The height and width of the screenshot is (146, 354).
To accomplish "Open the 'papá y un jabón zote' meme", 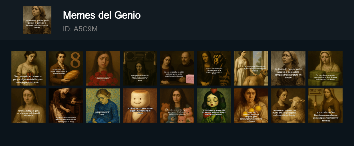I will pyautogui.click(x=177, y=68).
